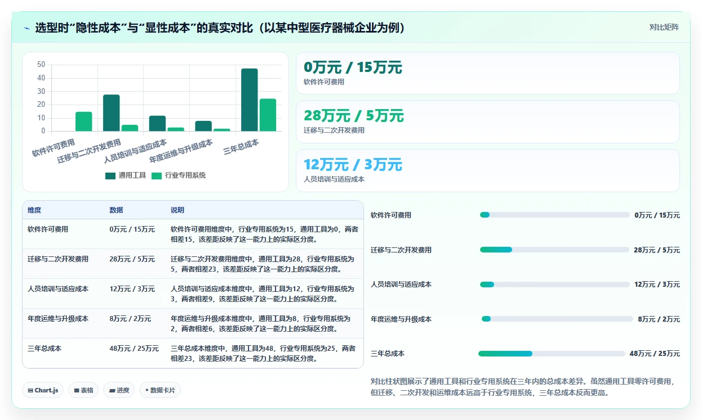
Task: Click the 三年总成本 x-axis label in chart
Action: click(241, 147)
